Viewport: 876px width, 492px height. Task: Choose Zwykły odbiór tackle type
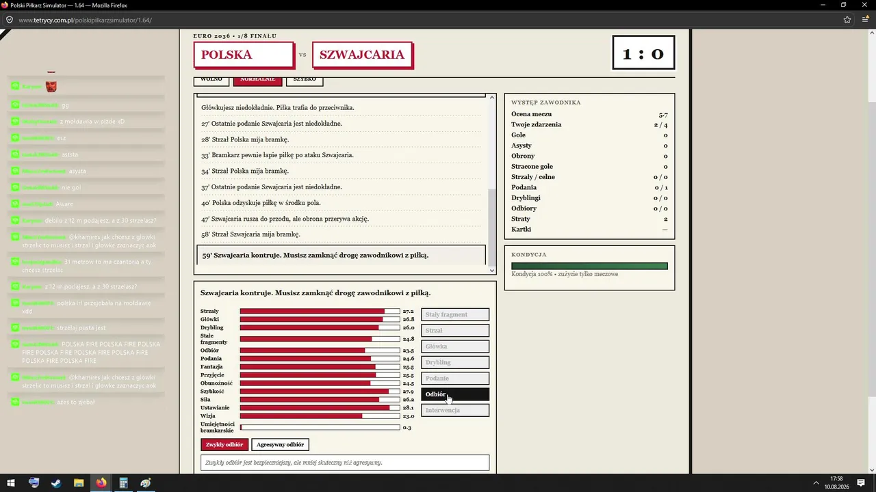tap(224, 445)
